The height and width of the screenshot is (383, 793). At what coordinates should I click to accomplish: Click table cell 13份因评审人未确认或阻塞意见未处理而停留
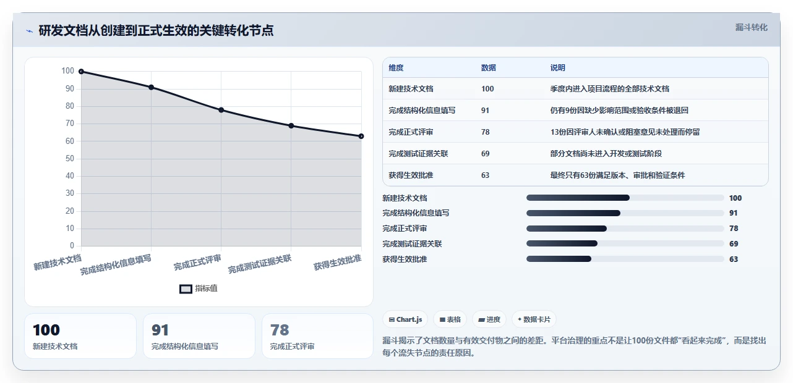625,132
